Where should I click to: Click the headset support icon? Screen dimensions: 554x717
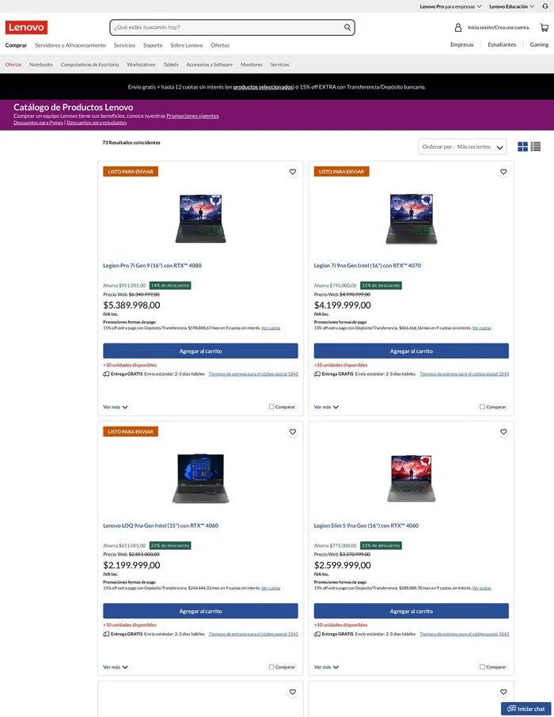[545, 6]
